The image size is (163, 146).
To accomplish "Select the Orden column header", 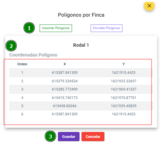I will click(x=22, y=64).
